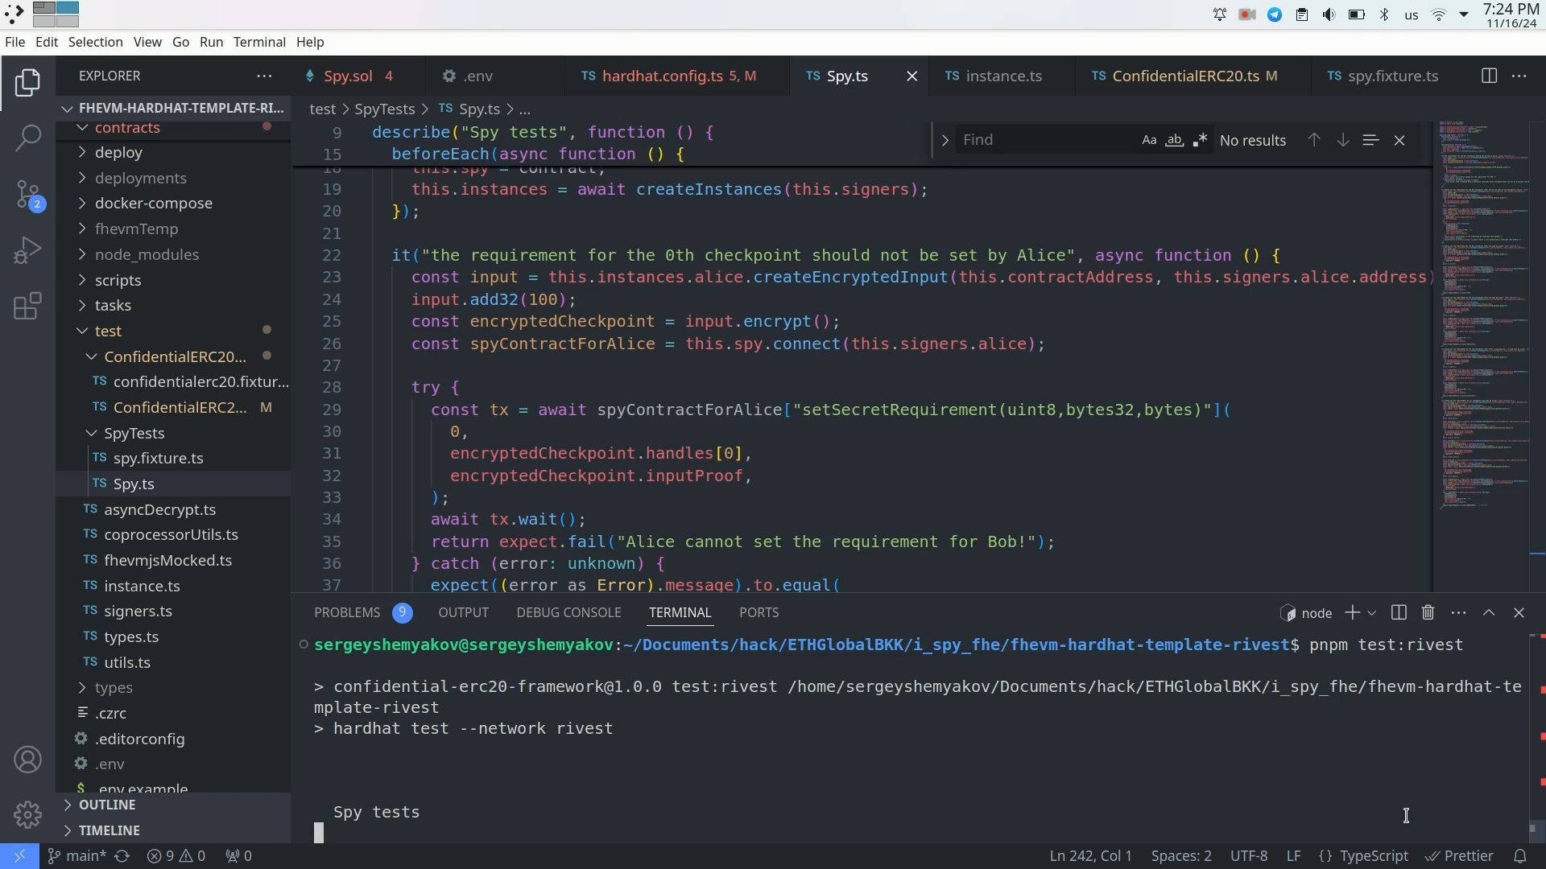Go to next find match arrow
1546x869 pixels.
[x=1343, y=140]
